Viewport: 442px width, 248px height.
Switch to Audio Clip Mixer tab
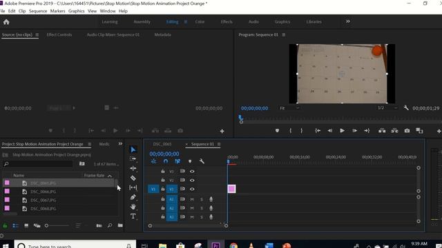click(113, 34)
